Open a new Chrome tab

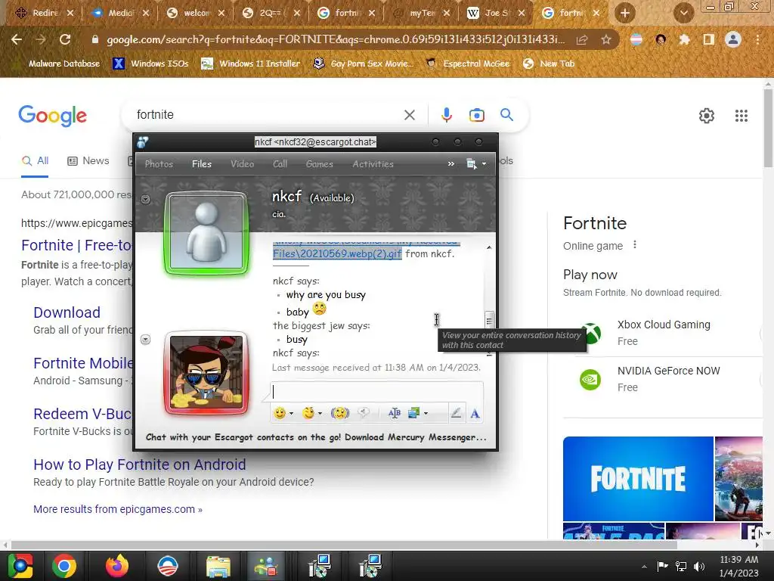click(624, 13)
